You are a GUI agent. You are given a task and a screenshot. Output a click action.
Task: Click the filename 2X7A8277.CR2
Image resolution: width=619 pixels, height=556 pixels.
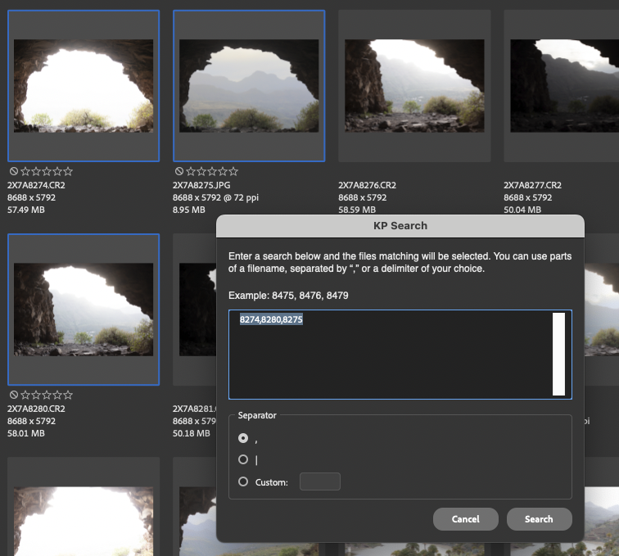pyautogui.click(x=532, y=185)
